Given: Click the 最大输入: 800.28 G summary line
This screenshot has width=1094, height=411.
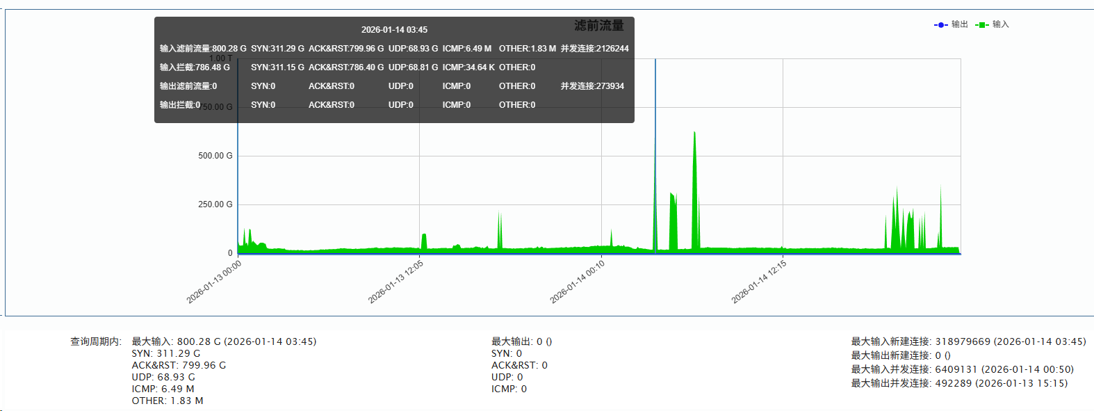Looking at the screenshot, I should coord(224,341).
